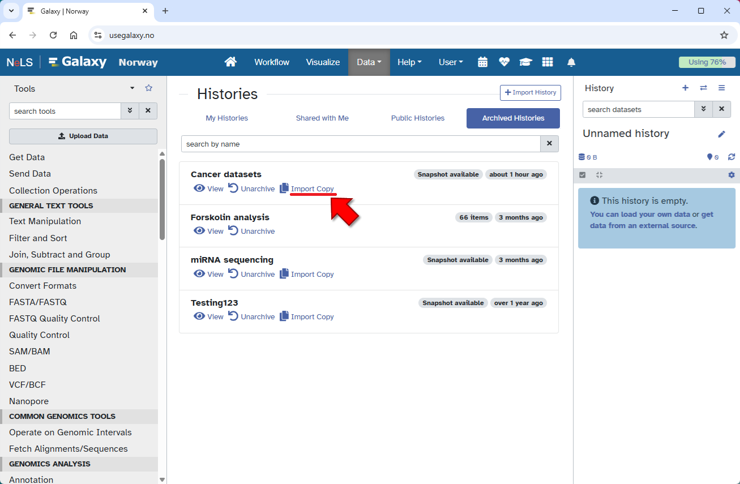Image resolution: width=740 pixels, height=484 pixels.
Task: Favorite tools using the star icon
Action: [149, 88]
